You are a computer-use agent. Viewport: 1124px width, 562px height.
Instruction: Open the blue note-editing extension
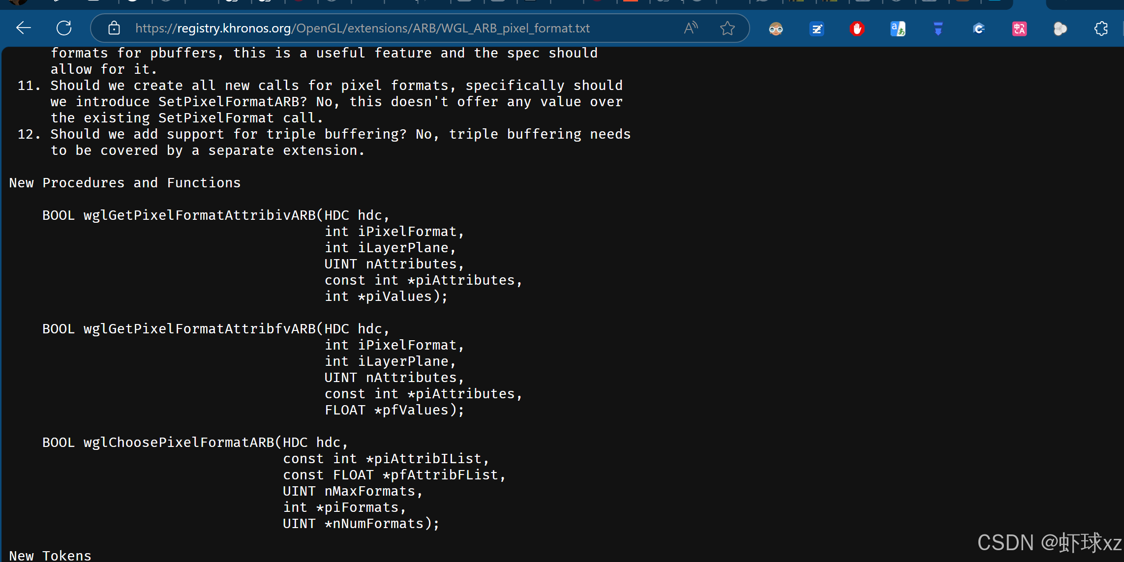(x=817, y=29)
